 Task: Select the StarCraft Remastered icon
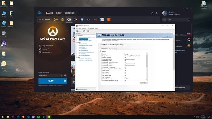point(89,20)
